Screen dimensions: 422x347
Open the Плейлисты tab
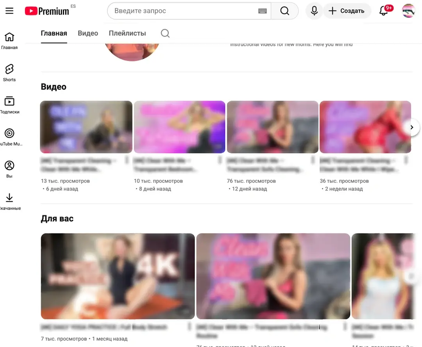click(127, 33)
